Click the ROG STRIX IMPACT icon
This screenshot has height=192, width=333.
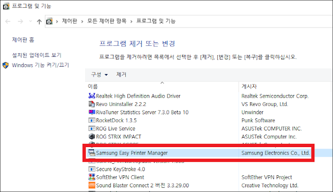[92, 137]
